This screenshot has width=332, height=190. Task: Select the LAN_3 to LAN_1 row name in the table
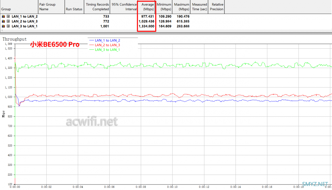pos(25,26)
